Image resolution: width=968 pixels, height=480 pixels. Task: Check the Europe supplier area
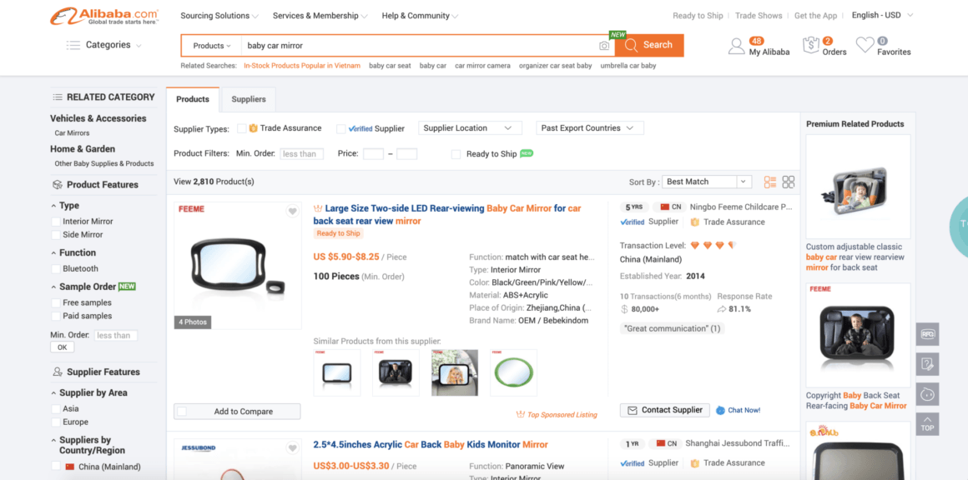point(56,422)
